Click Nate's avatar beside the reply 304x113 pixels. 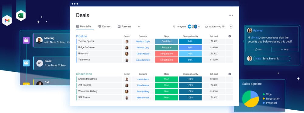tap(250, 59)
